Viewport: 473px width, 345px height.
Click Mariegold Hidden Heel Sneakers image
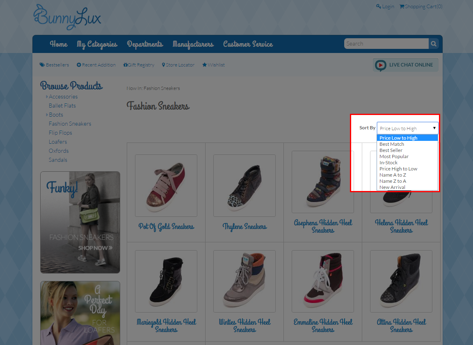click(166, 281)
